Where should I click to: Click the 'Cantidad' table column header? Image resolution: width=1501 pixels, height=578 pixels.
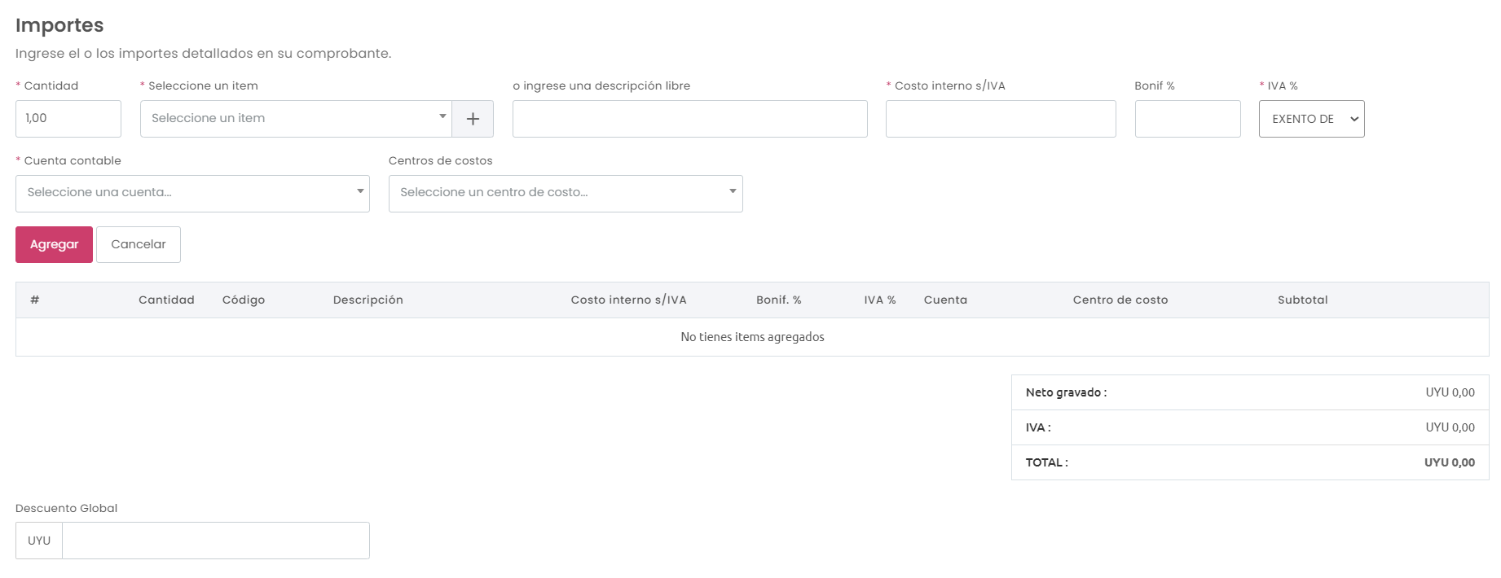tap(166, 300)
